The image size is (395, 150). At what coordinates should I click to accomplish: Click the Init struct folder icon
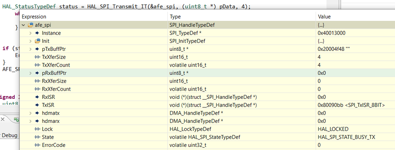pos(38,41)
